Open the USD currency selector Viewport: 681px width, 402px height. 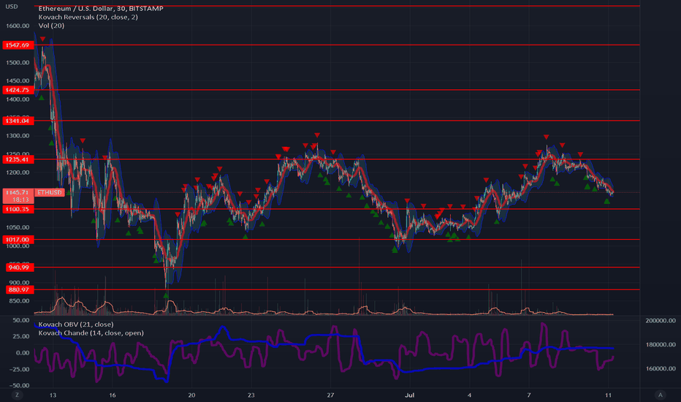tap(12, 7)
